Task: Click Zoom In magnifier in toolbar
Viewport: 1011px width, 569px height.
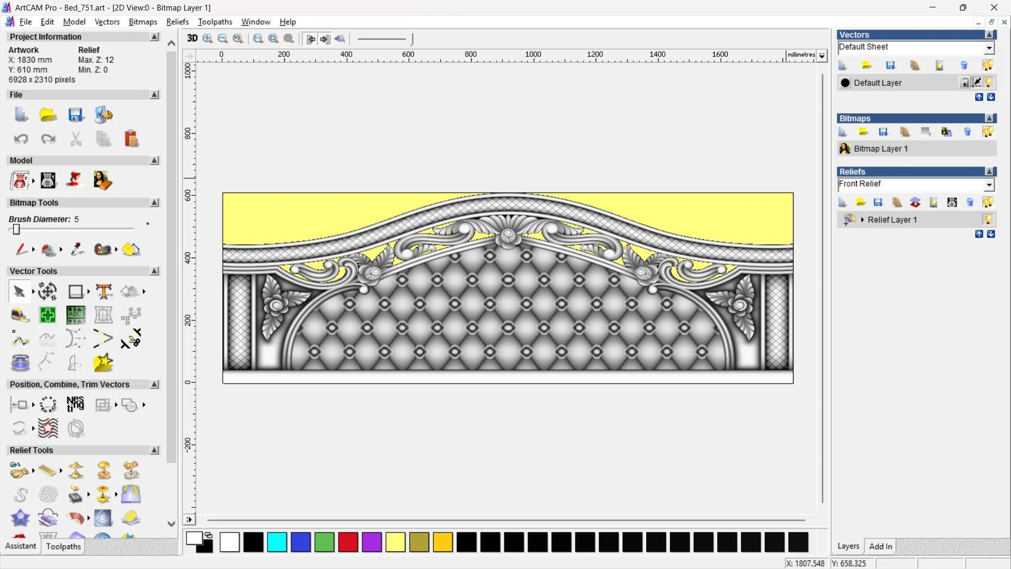Action: point(208,38)
